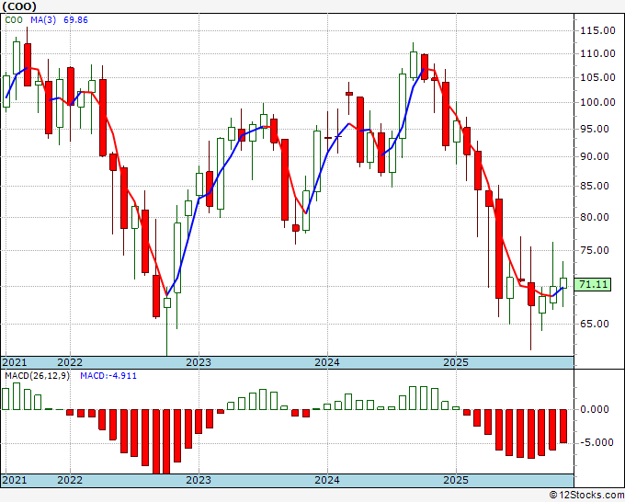Click the COO ticker legend label
The height and width of the screenshot is (502, 625).
pyautogui.click(x=14, y=20)
